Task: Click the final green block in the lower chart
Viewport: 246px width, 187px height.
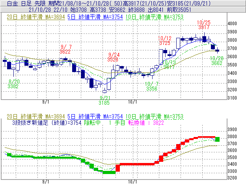Action: [217, 139]
